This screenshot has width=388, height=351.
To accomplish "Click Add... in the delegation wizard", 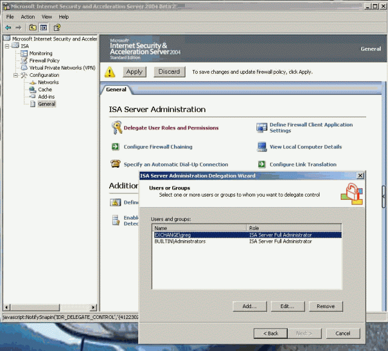I will coord(250,306).
